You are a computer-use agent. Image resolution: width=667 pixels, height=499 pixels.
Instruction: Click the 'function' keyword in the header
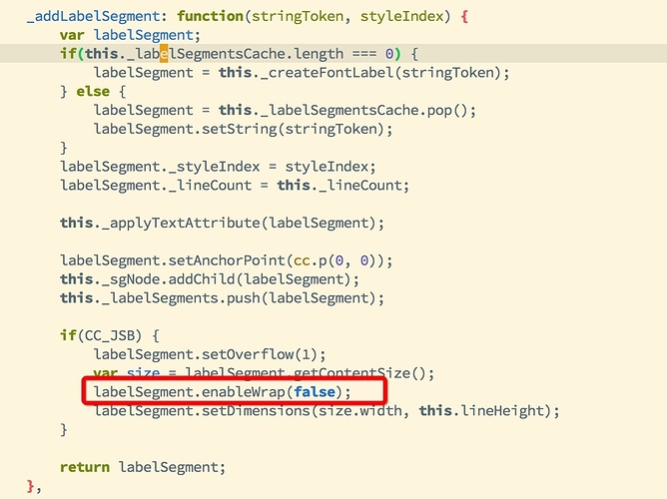click(x=210, y=16)
